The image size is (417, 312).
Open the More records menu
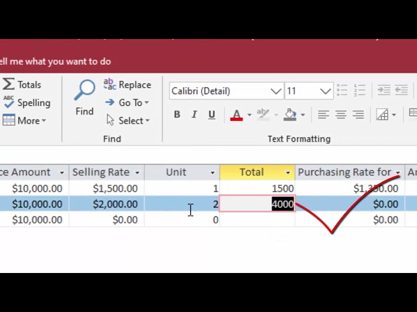tap(25, 121)
